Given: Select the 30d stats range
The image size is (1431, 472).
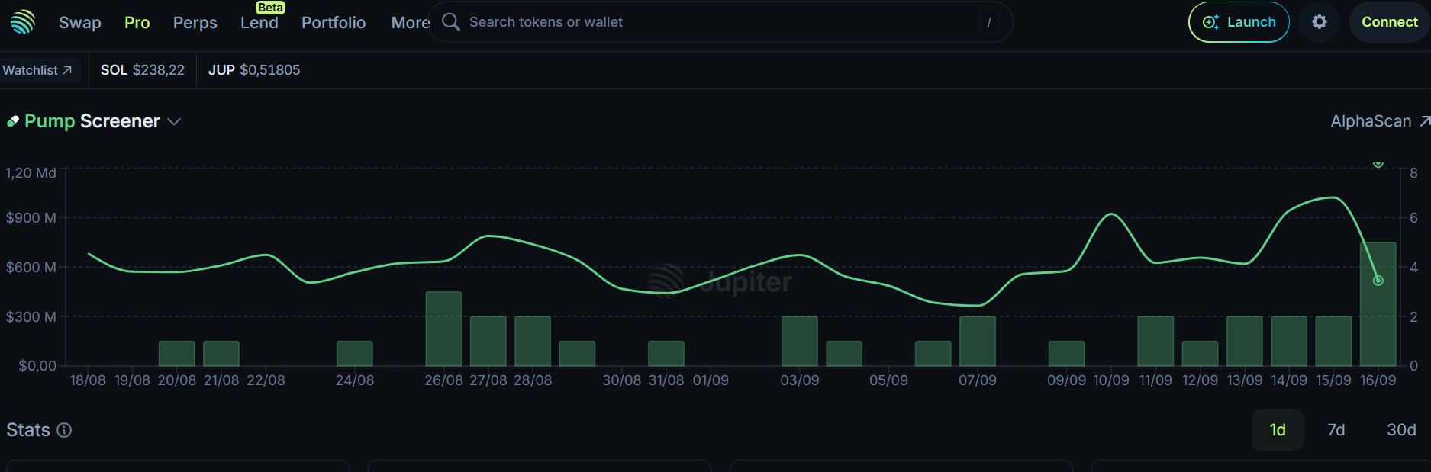Looking at the screenshot, I should click(x=1401, y=430).
